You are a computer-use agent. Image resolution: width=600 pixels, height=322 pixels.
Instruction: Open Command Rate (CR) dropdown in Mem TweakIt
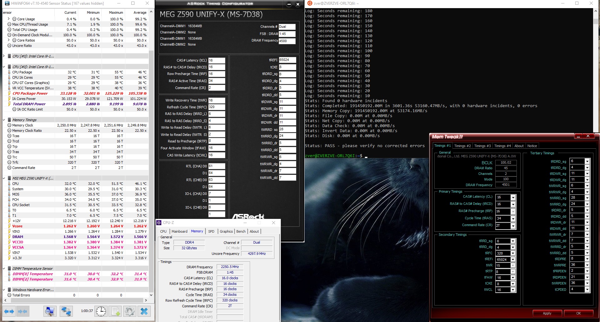tap(513, 226)
